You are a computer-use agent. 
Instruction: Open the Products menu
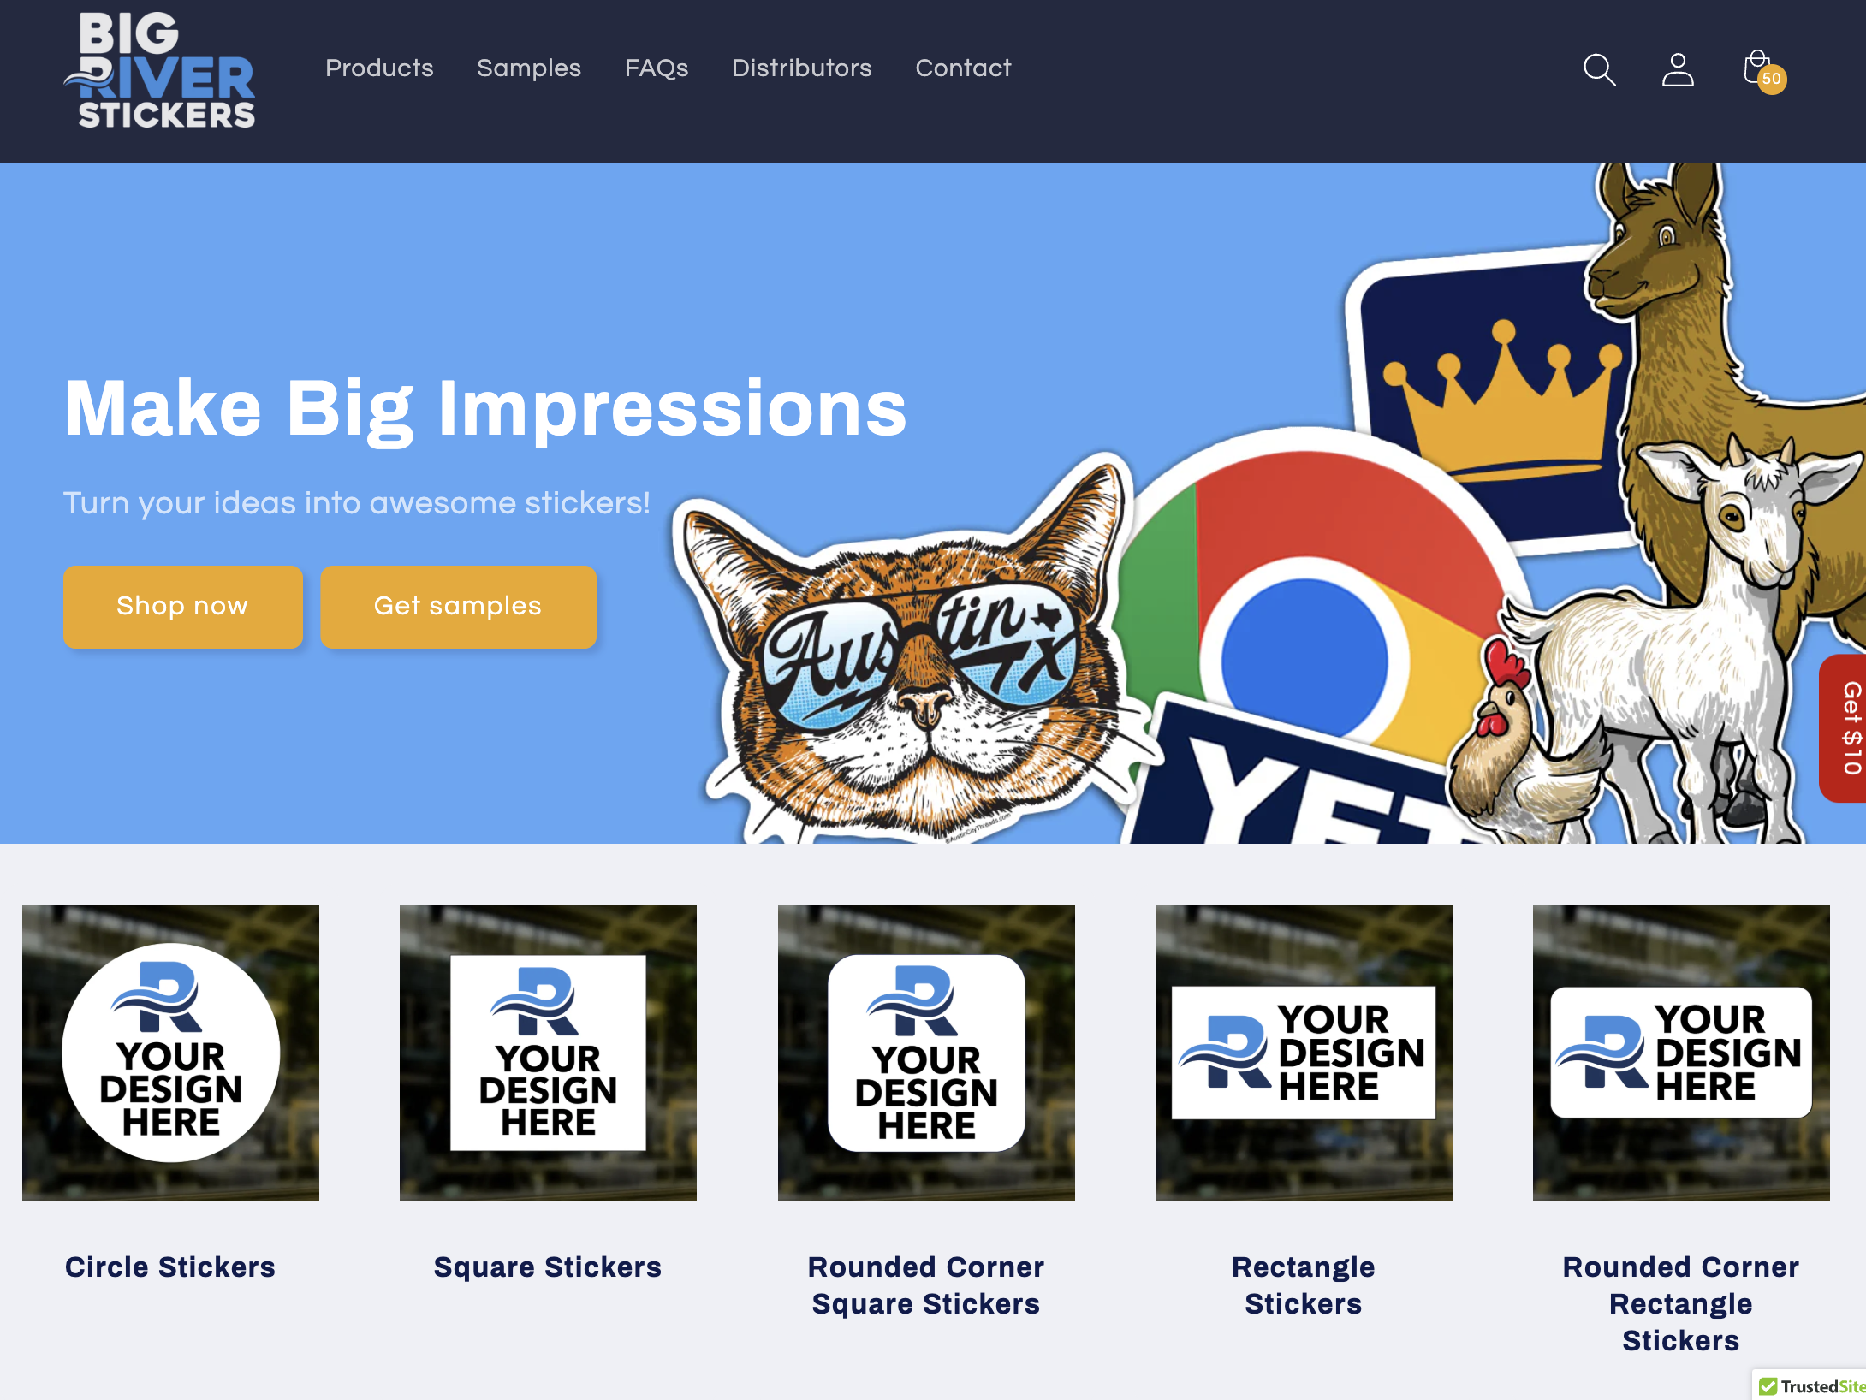click(x=379, y=68)
